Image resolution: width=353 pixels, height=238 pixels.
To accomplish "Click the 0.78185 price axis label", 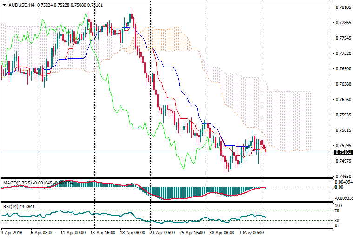I will pos(343,7).
